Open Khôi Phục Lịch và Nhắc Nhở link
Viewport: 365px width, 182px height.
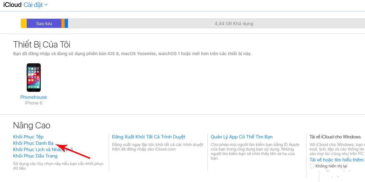[x=43, y=150]
